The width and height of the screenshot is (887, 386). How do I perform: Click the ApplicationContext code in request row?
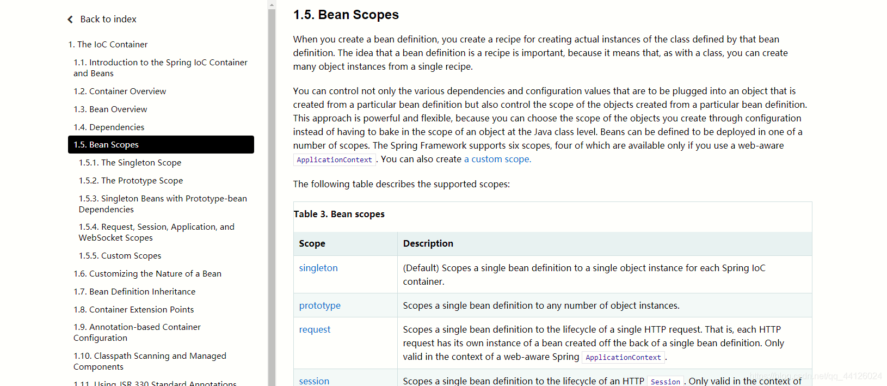coord(624,357)
